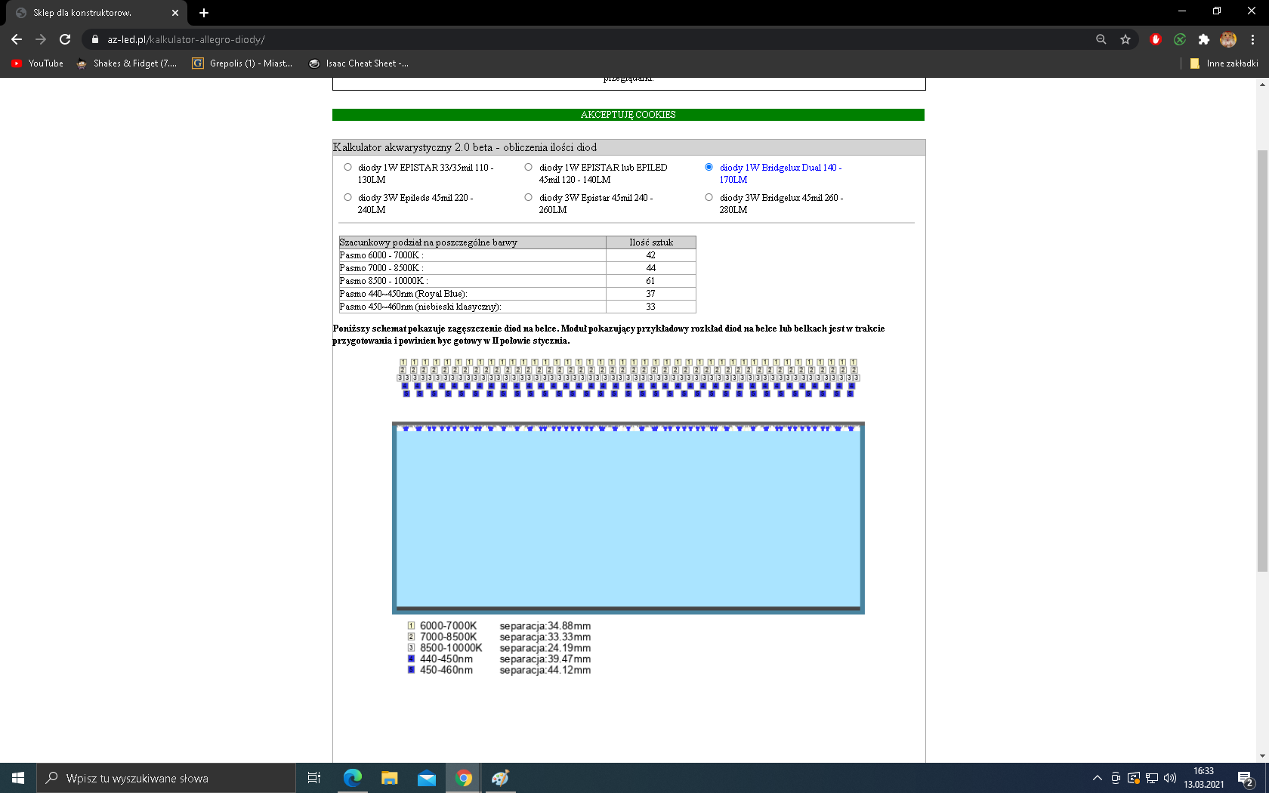Switch to the Sklep dla konstruktorow tab
This screenshot has width=1269, height=793.
pyautogui.click(x=91, y=13)
